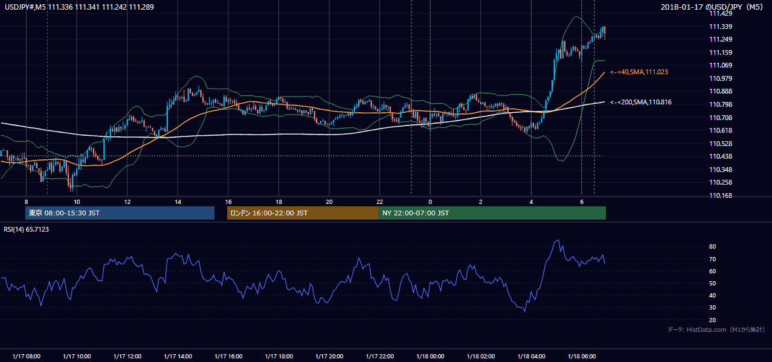772x362 pixels.
Task: Click hour tick '6' under the price chart
Action: point(581,202)
